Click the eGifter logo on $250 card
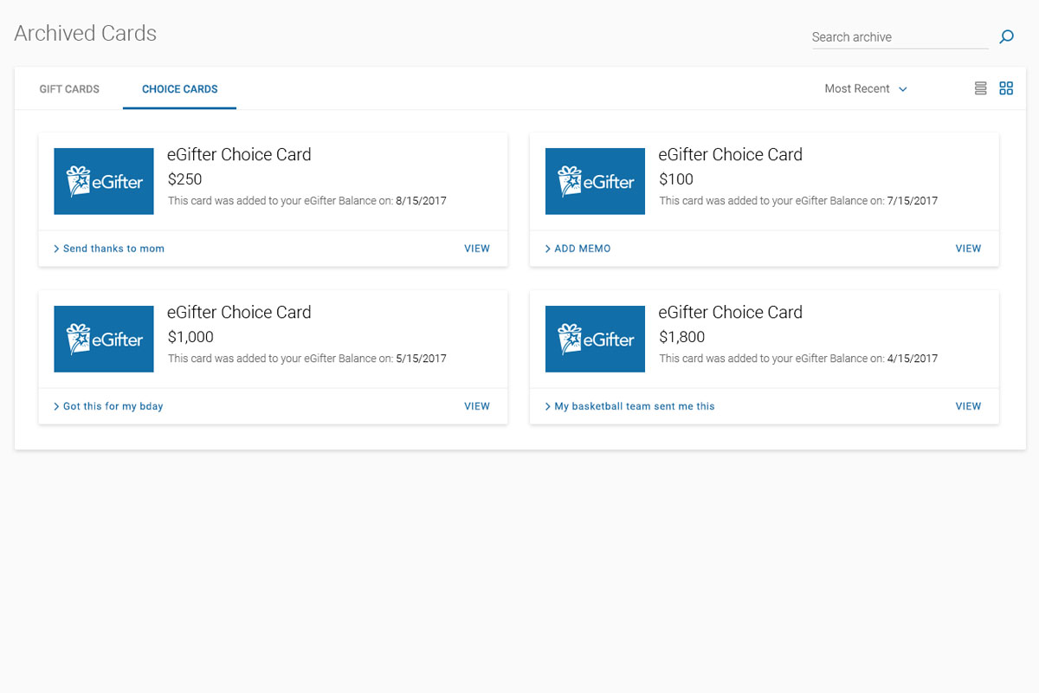 coord(104,181)
